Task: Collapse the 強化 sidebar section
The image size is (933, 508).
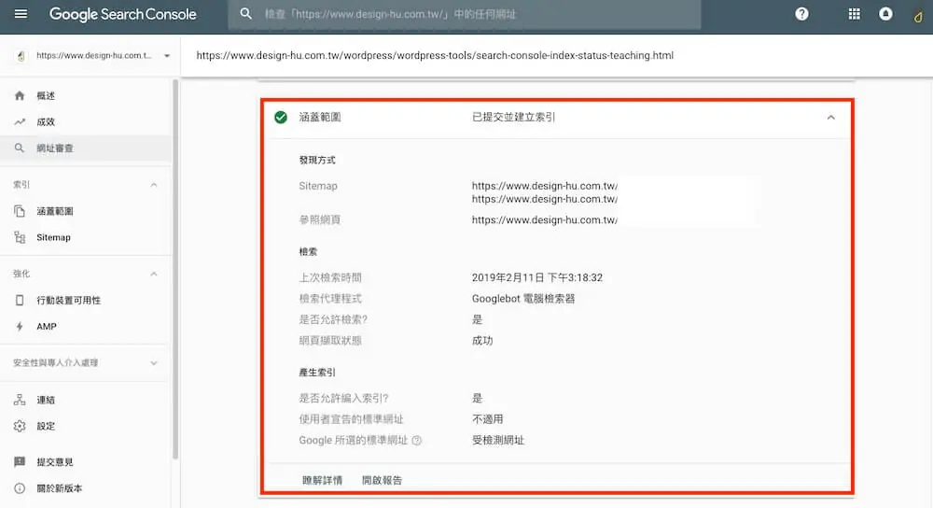Action: point(154,274)
